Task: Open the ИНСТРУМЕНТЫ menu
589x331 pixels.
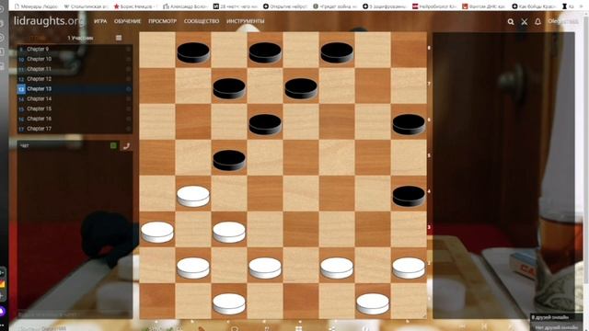Action: coord(246,21)
